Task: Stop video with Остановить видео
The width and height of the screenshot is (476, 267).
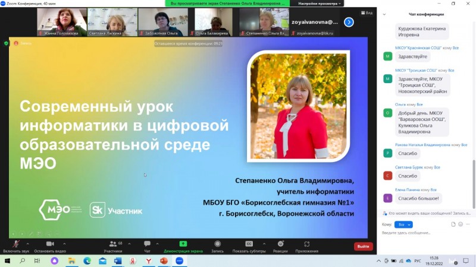Action: coord(49,244)
